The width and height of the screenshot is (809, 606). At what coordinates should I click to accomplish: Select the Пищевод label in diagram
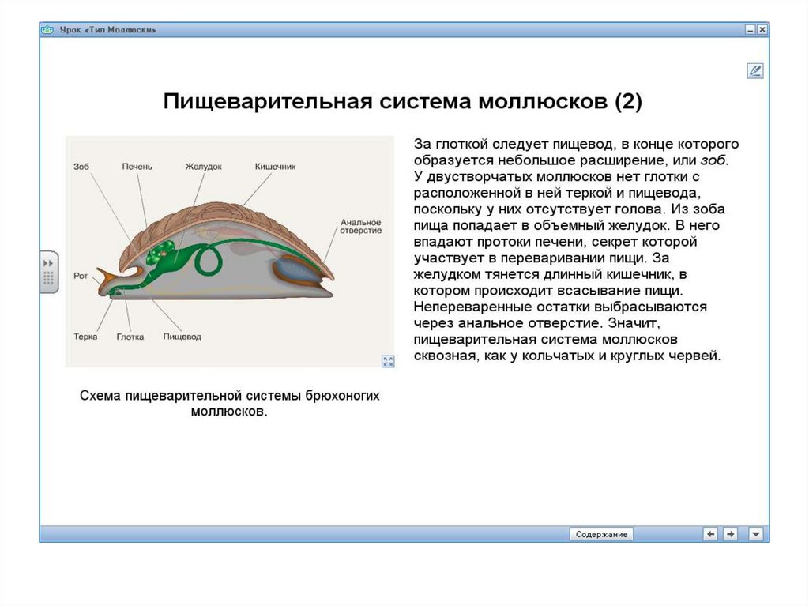click(x=182, y=337)
